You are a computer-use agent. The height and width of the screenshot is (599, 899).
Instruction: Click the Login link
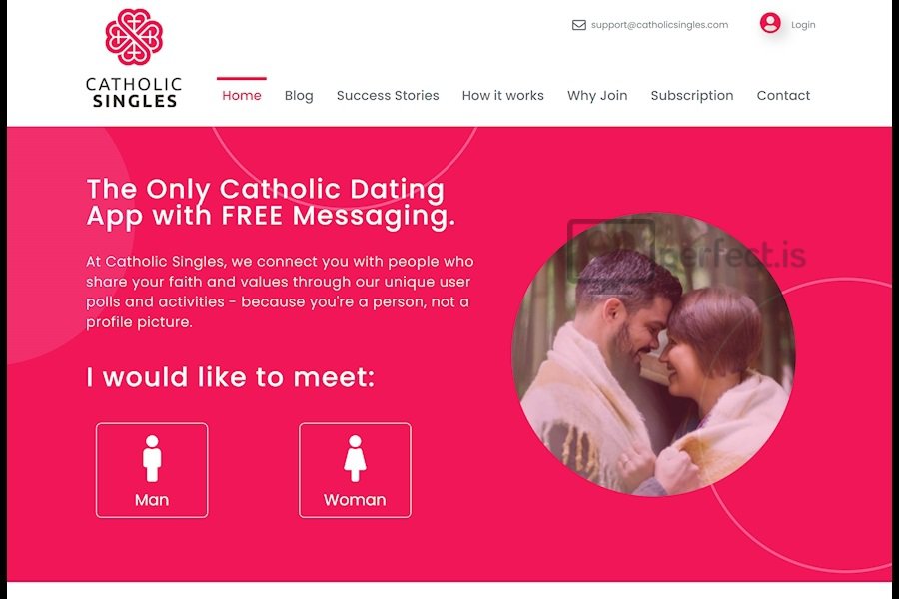point(803,25)
